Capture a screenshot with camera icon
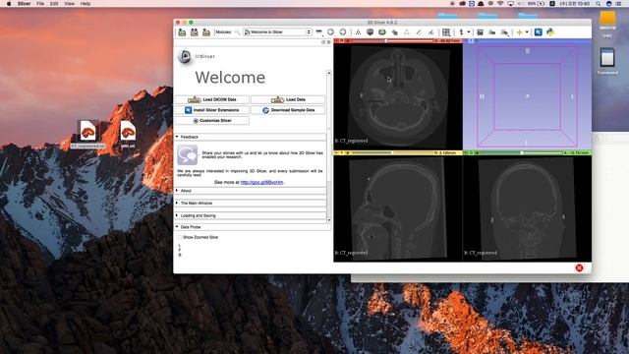This screenshot has height=354, width=629. click(480, 32)
